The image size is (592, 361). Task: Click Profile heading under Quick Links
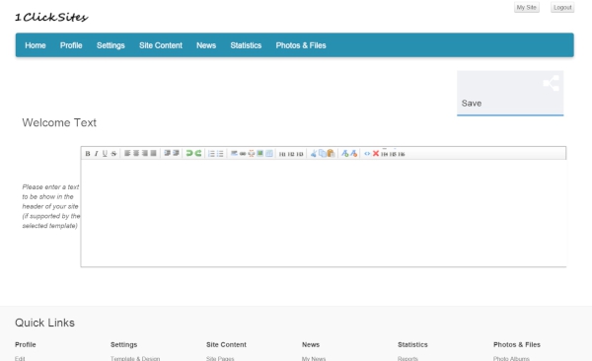click(x=26, y=345)
